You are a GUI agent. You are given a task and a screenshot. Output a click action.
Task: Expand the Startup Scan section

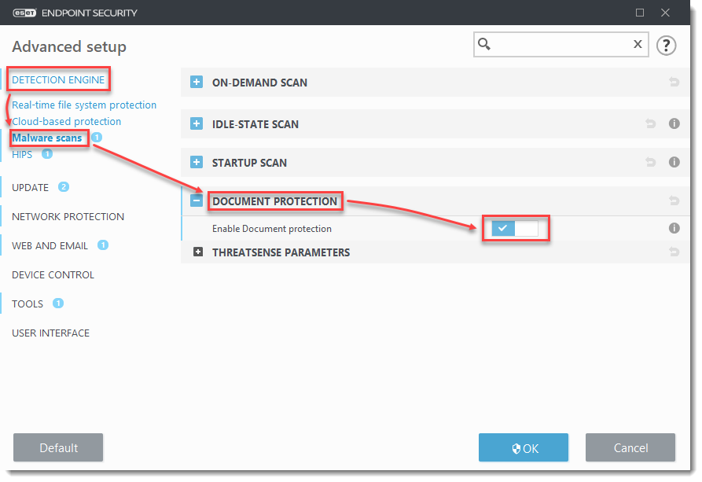(196, 162)
